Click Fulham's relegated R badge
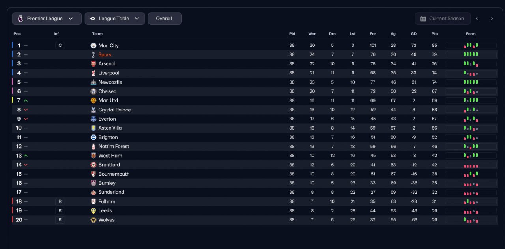Viewport: 505px width, 249px height. click(60, 201)
